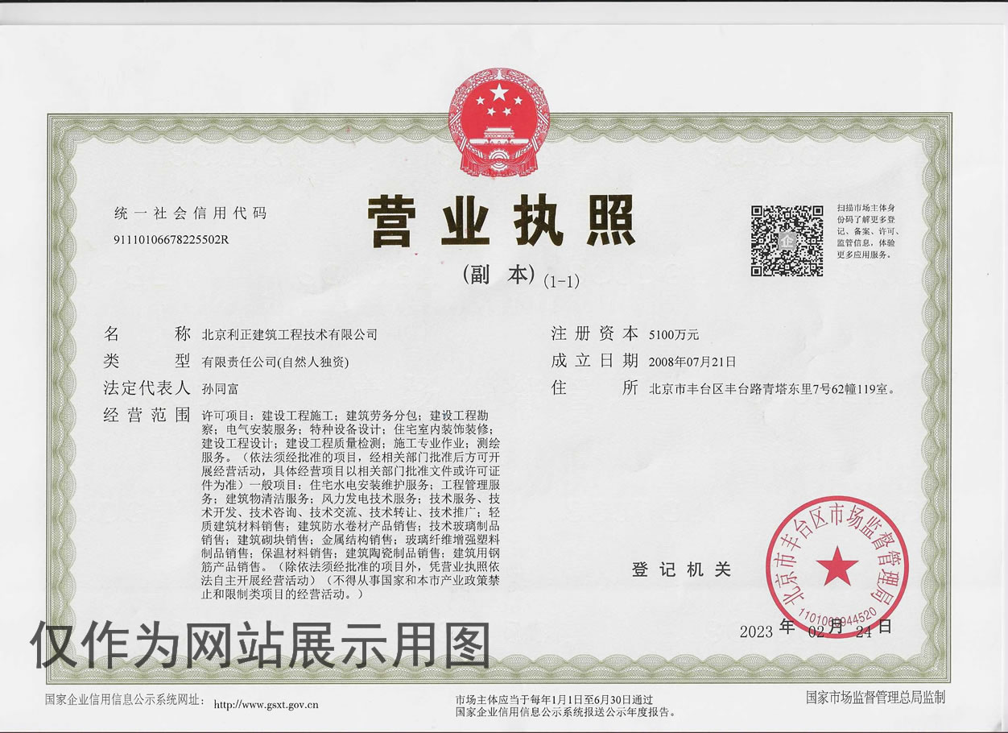Click the (副本) duplicate copy label
The height and width of the screenshot is (733, 1008).
click(x=499, y=275)
